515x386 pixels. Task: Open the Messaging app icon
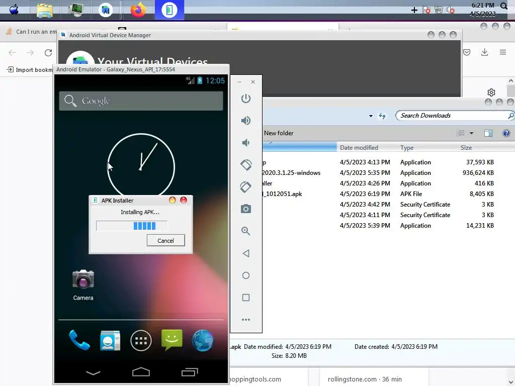pos(172,340)
